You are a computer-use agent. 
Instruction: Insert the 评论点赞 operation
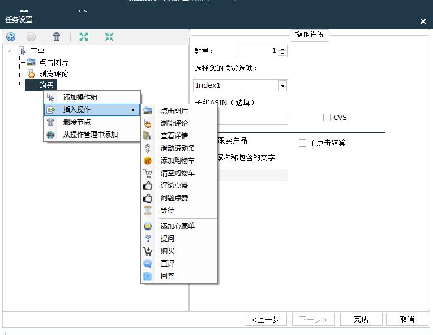tap(179, 186)
